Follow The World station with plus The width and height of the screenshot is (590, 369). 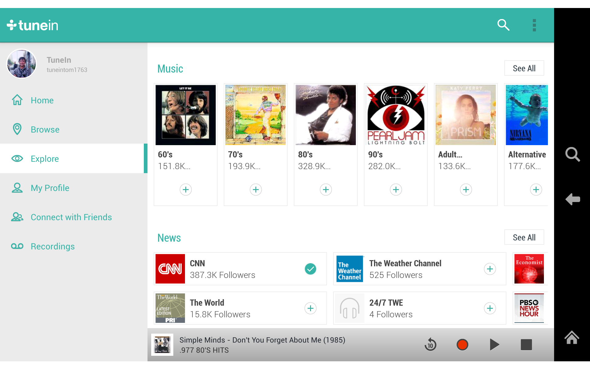point(310,308)
